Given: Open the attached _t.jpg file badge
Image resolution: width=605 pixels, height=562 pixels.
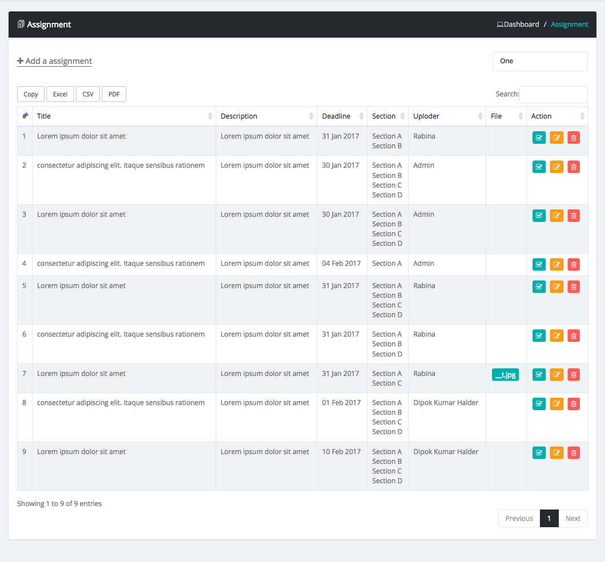Looking at the screenshot, I should 505,375.
